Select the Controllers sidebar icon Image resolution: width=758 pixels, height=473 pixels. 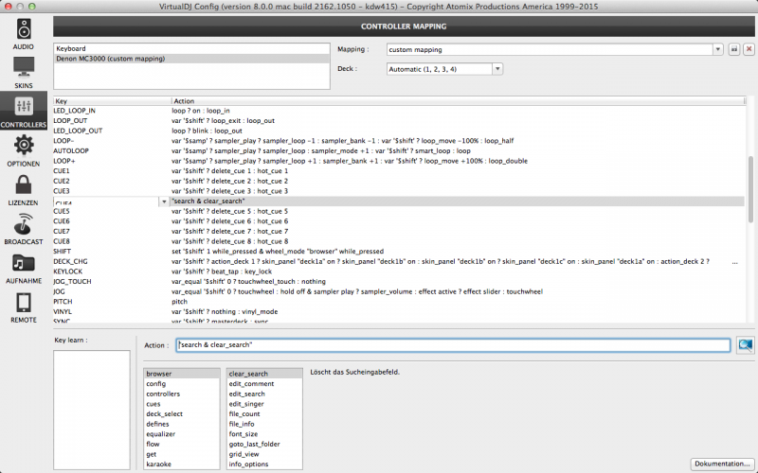pyautogui.click(x=24, y=109)
